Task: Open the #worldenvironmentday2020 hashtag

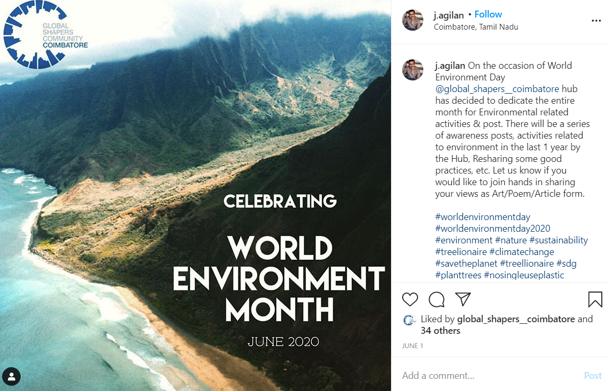Action: point(493,229)
